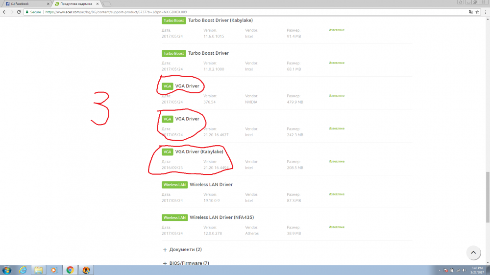
Task: Click version number 376.54
Action: tap(209, 102)
